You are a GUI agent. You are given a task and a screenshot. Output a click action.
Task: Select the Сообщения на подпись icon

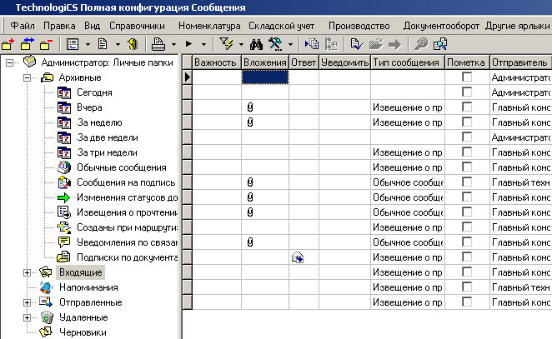(x=64, y=182)
